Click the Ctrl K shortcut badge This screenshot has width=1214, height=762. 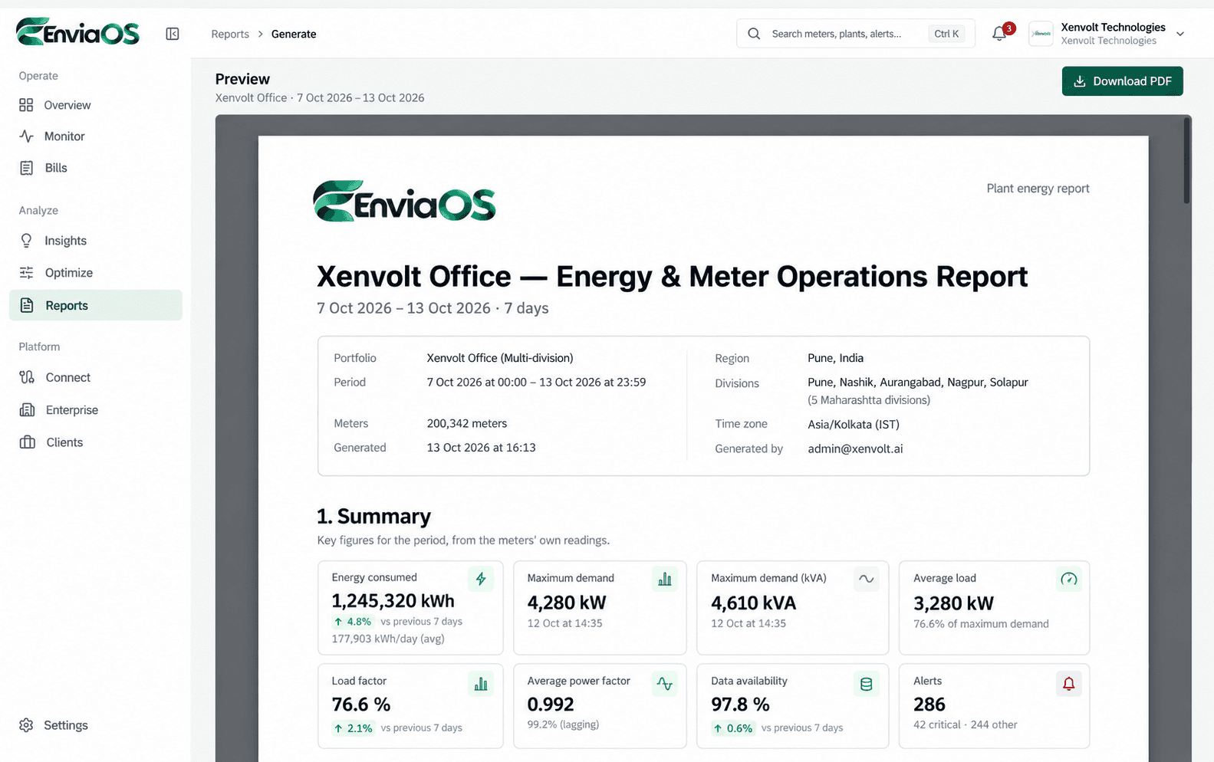tap(946, 34)
